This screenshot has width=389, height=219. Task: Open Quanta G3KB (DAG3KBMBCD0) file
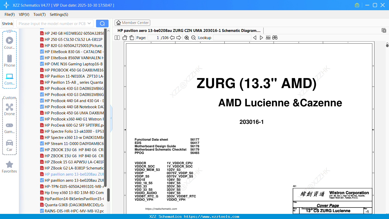coord(72,205)
